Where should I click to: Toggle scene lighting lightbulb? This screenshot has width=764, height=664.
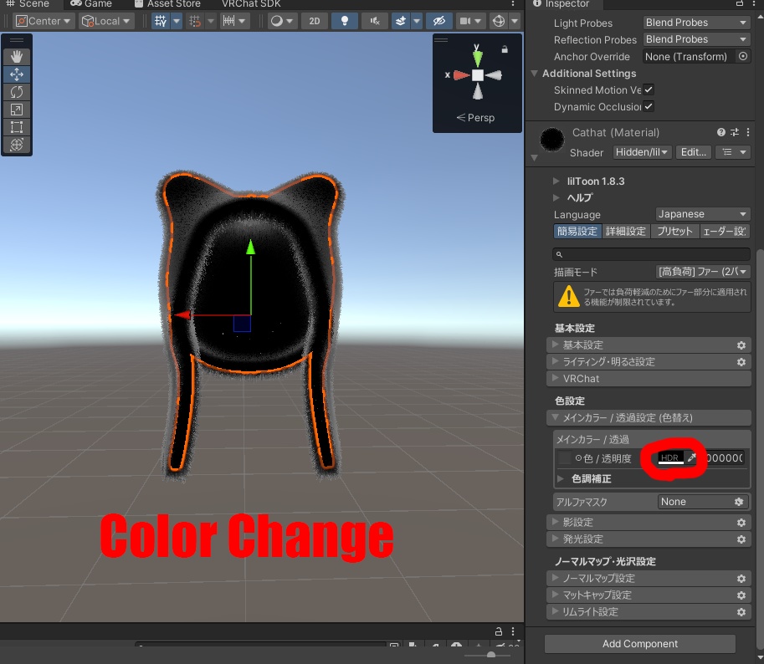(x=345, y=21)
